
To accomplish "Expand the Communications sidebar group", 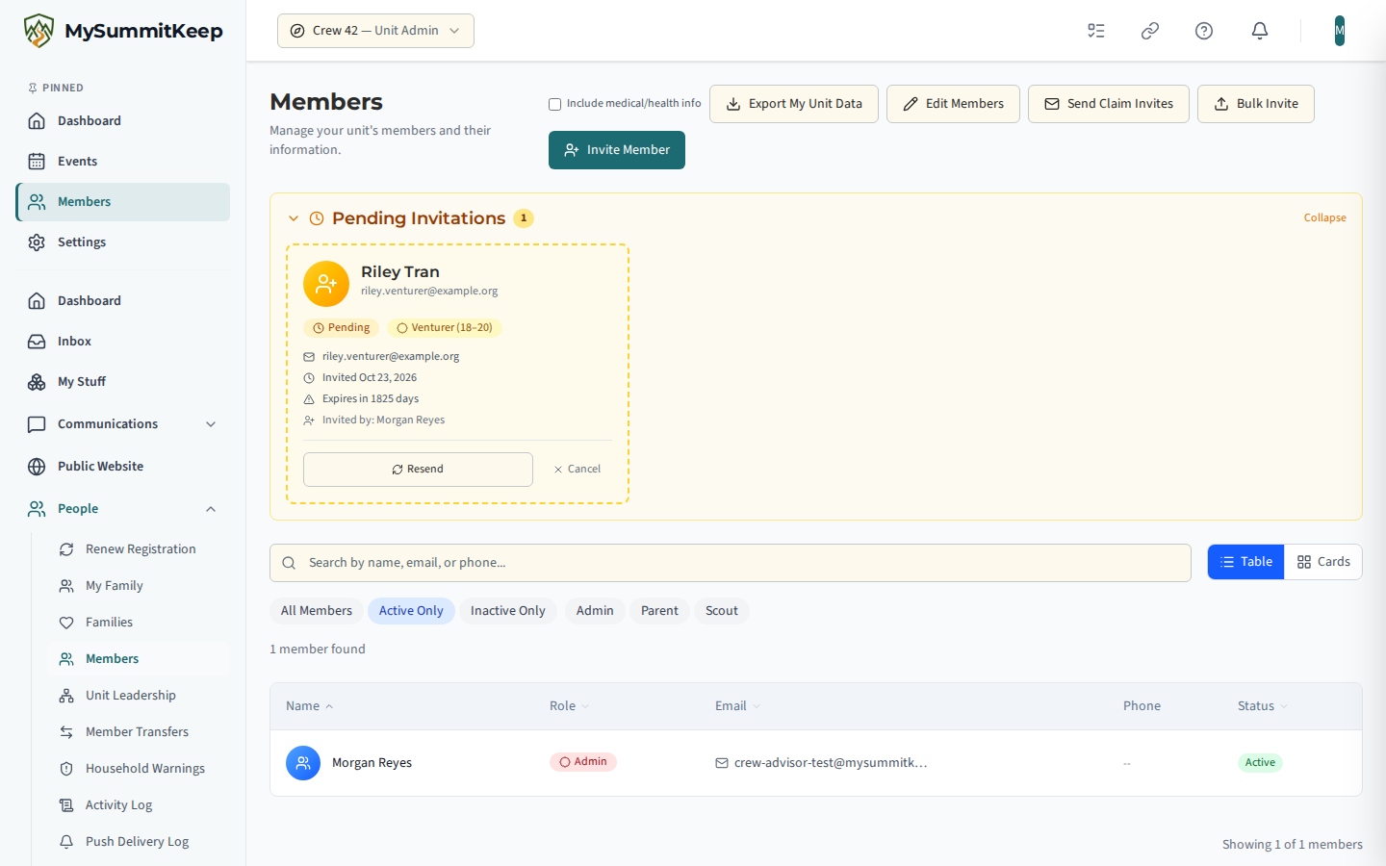I will (123, 424).
